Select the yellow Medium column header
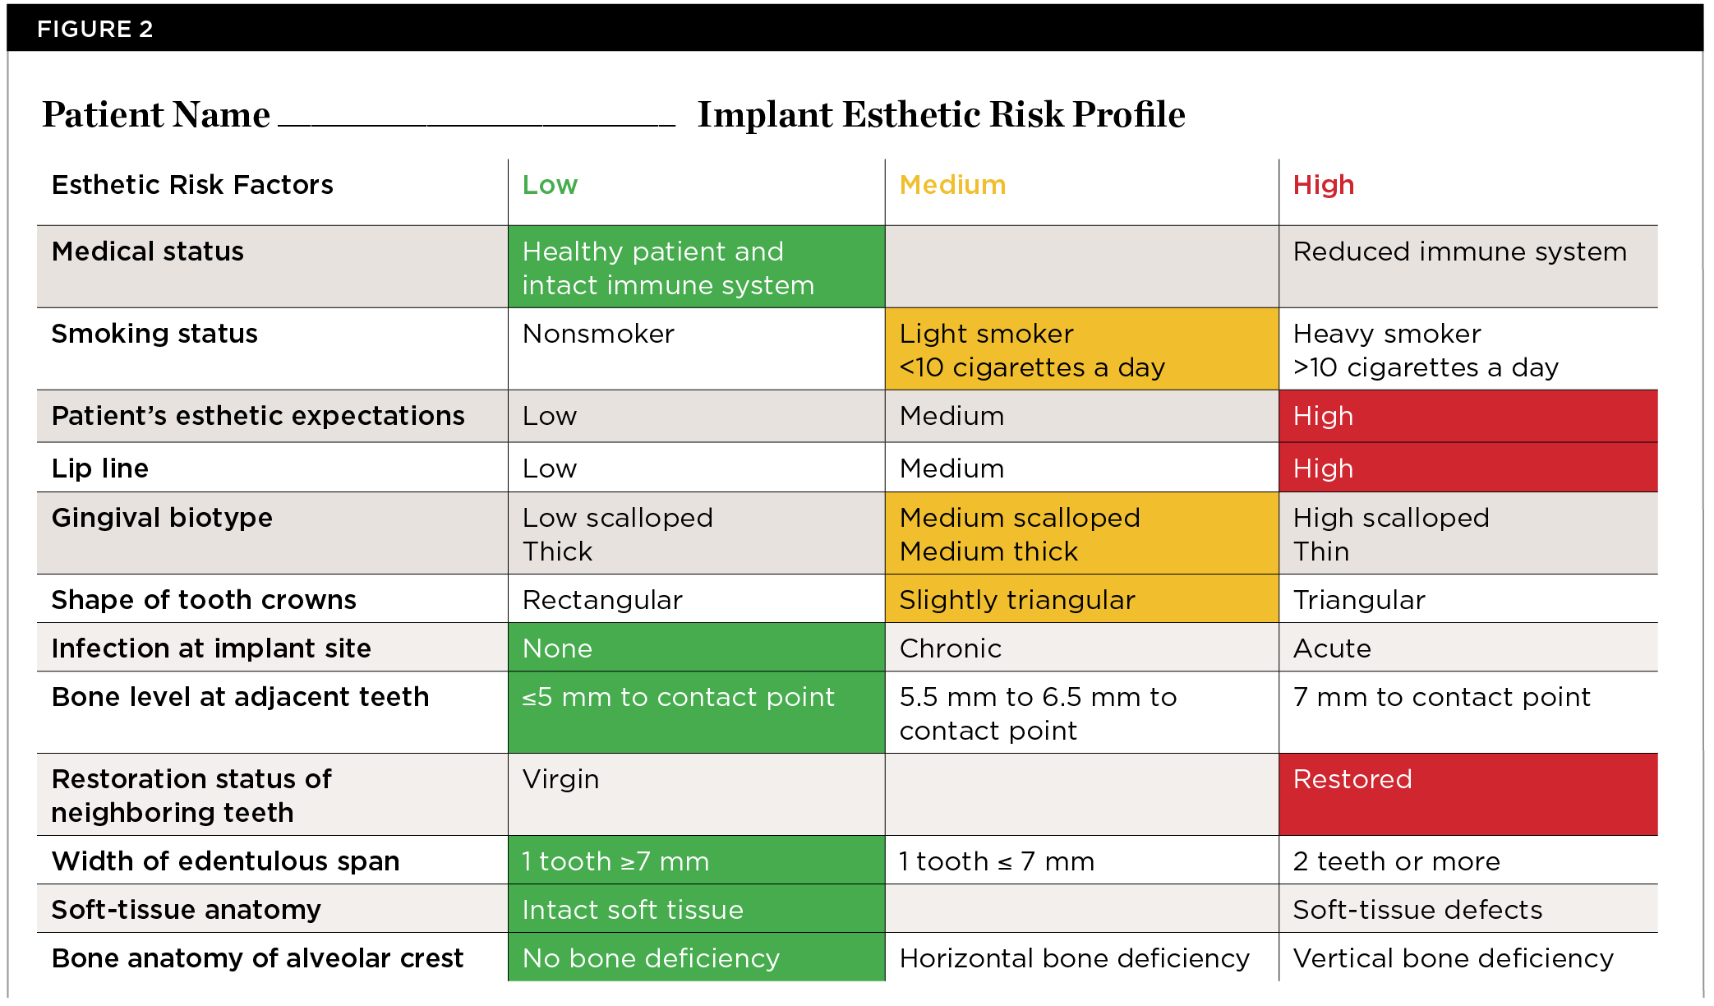 point(952,185)
